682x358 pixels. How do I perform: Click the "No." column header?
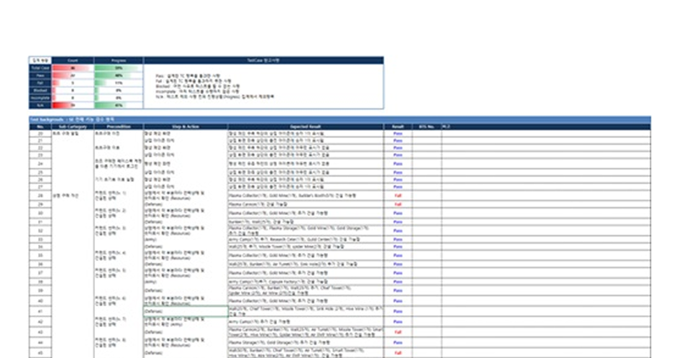(40, 127)
